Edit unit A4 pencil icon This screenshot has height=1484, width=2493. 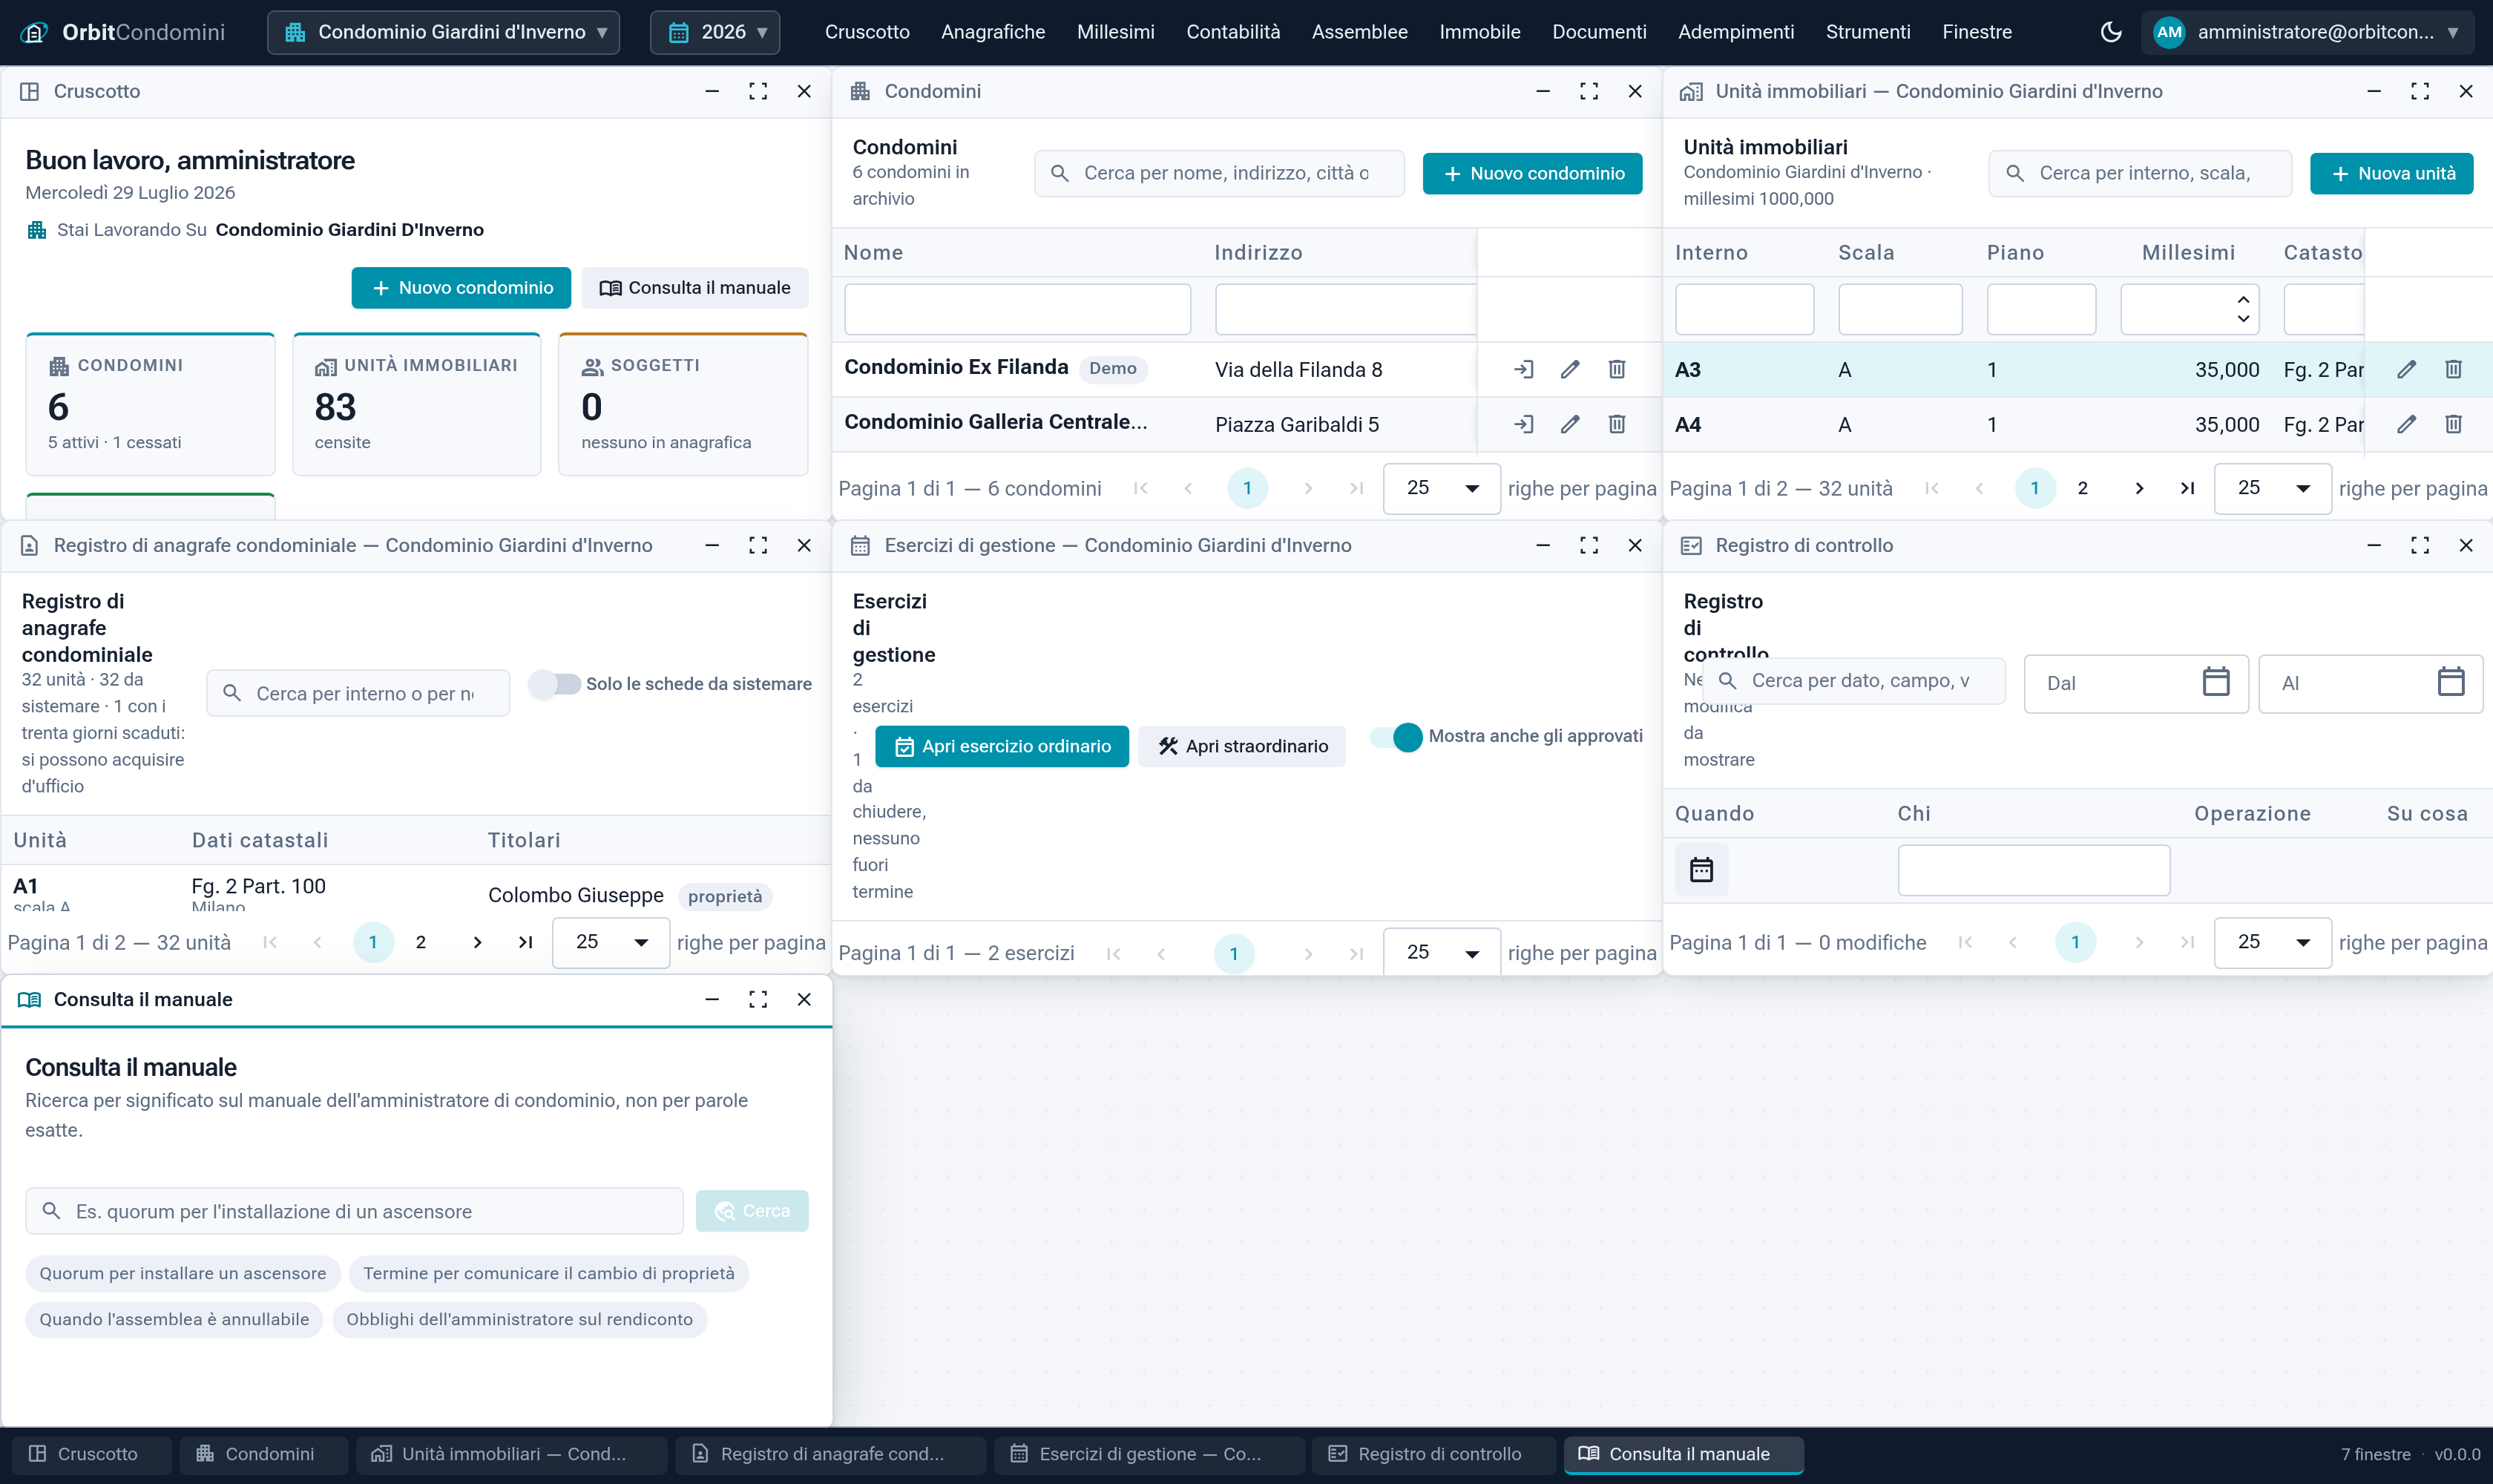click(x=2407, y=424)
